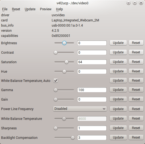Click Update button for Saturation
The height and width of the screenshot is (144, 145).
(x=118, y=62)
